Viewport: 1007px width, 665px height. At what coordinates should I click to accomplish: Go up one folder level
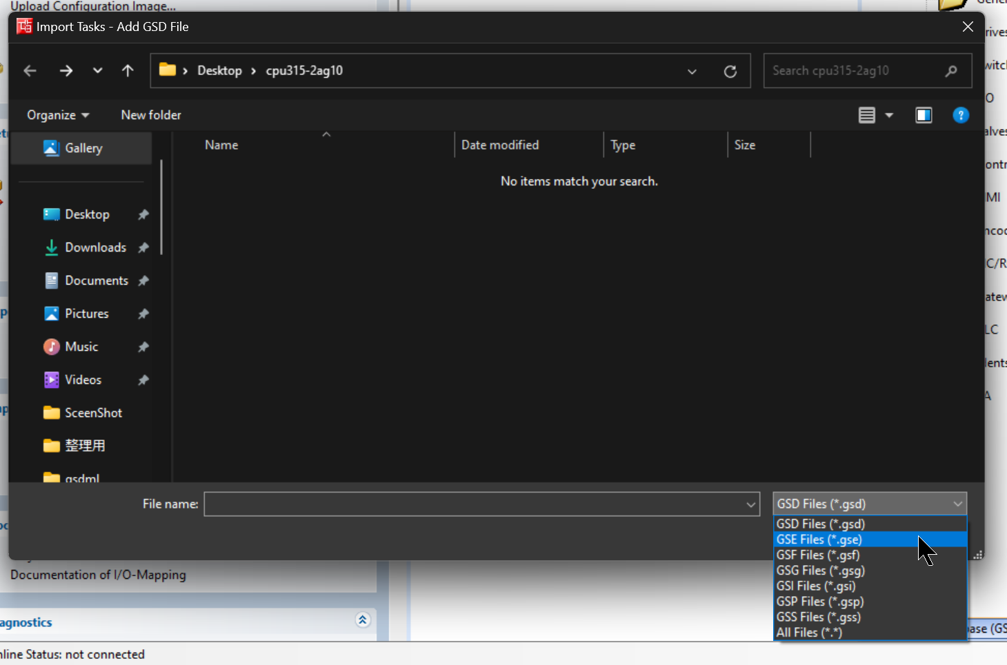pos(128,70)
